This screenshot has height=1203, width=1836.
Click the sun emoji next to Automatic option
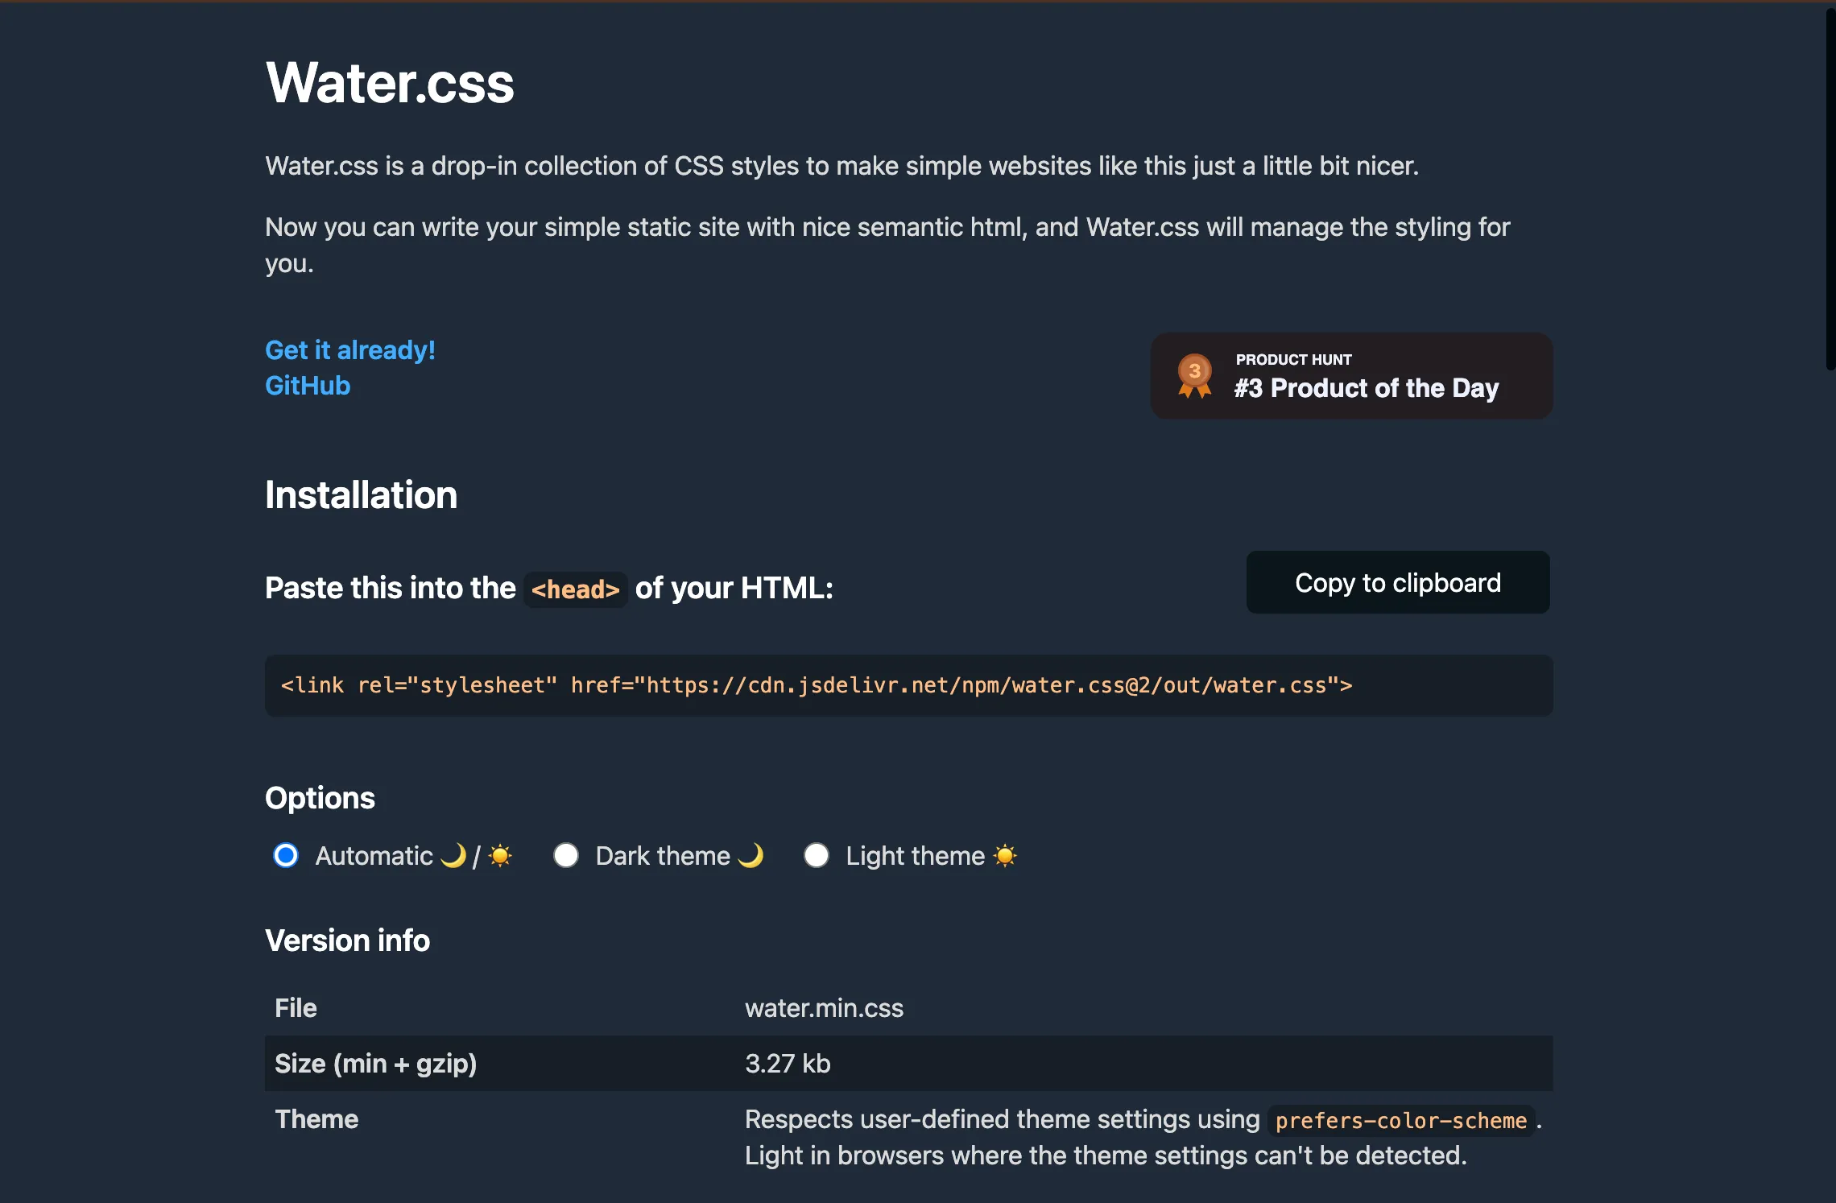click(x=501, y=856)
